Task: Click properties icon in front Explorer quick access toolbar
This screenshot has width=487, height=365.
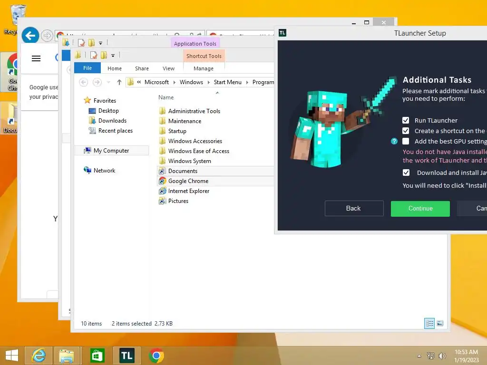Action: click(93, 55)
